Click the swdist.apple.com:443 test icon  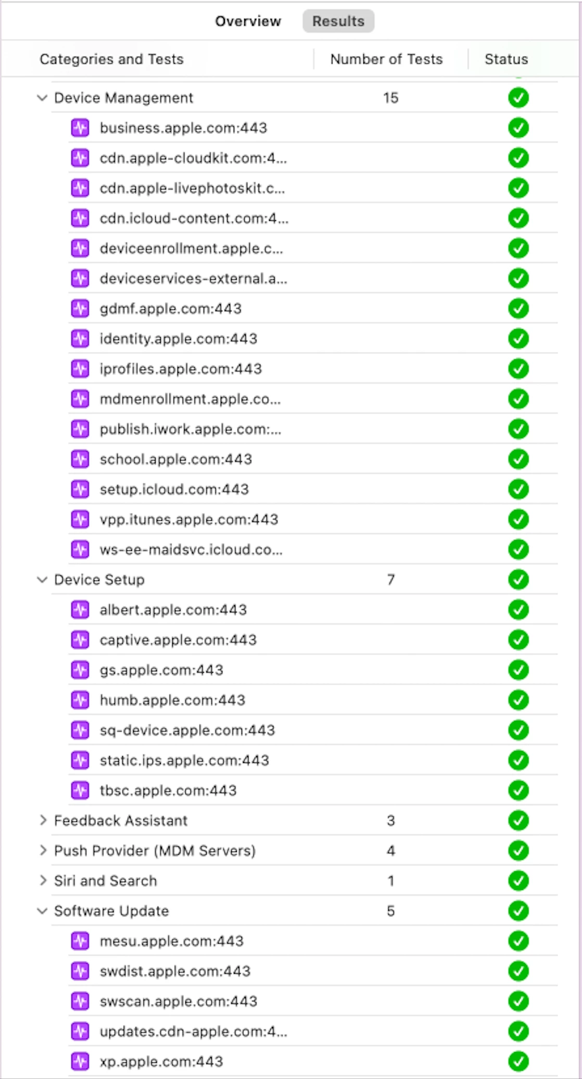coord(80,971)
